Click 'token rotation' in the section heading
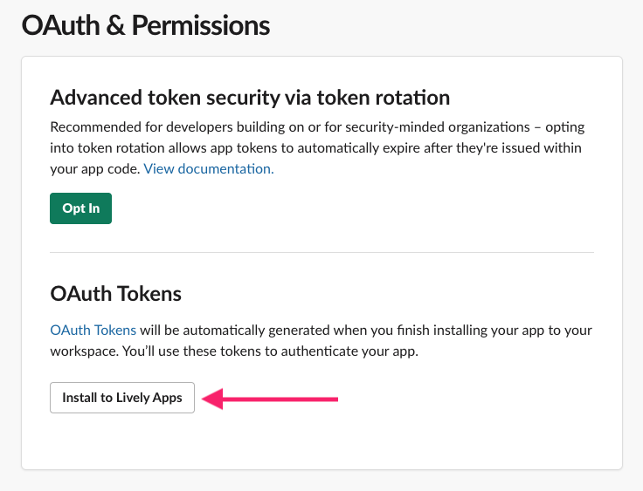Viewport: 643px width, 491px height. (388, 97)
